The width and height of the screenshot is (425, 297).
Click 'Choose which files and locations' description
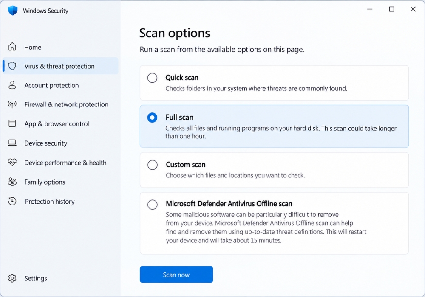point(235,175)
